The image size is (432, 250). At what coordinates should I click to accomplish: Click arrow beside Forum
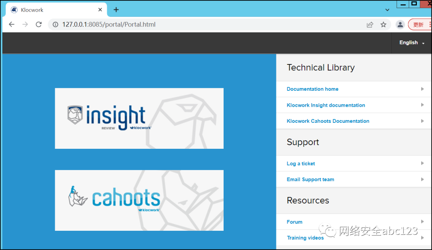point(422,221)
